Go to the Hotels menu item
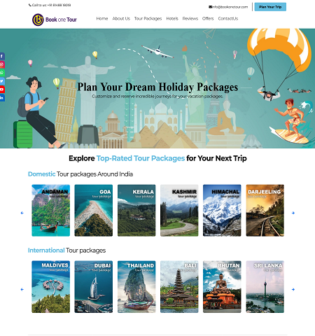Viewport: 315px width, 336px height. pyautogui.click(x=172, y=18)
